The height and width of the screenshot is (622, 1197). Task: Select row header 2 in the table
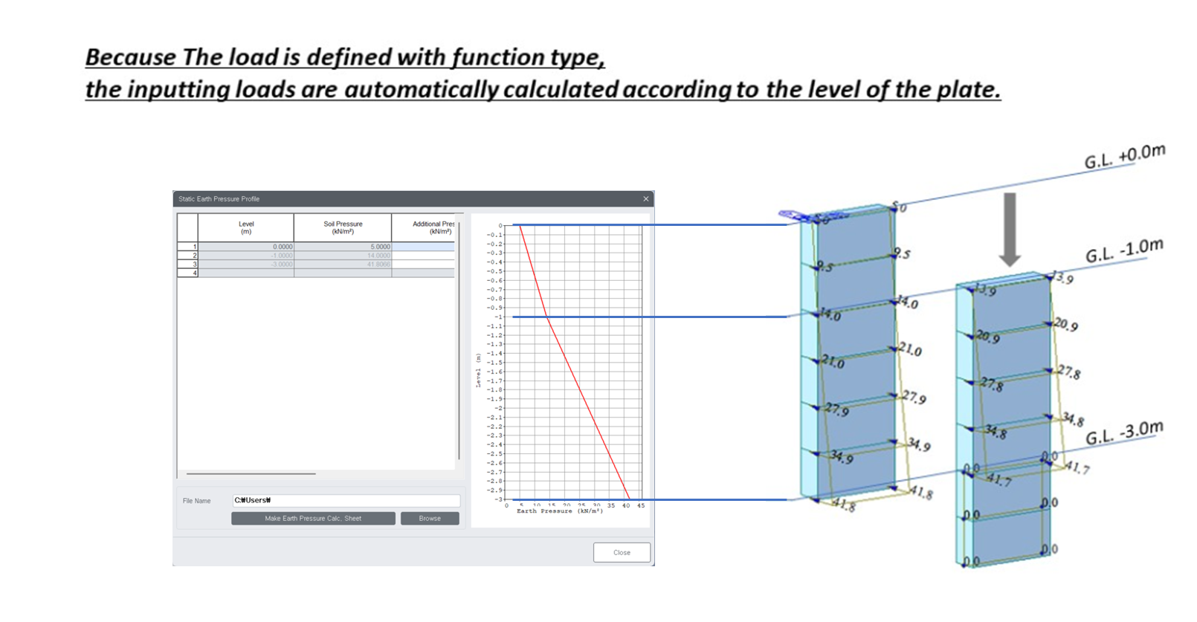click(x=187, y=256)
